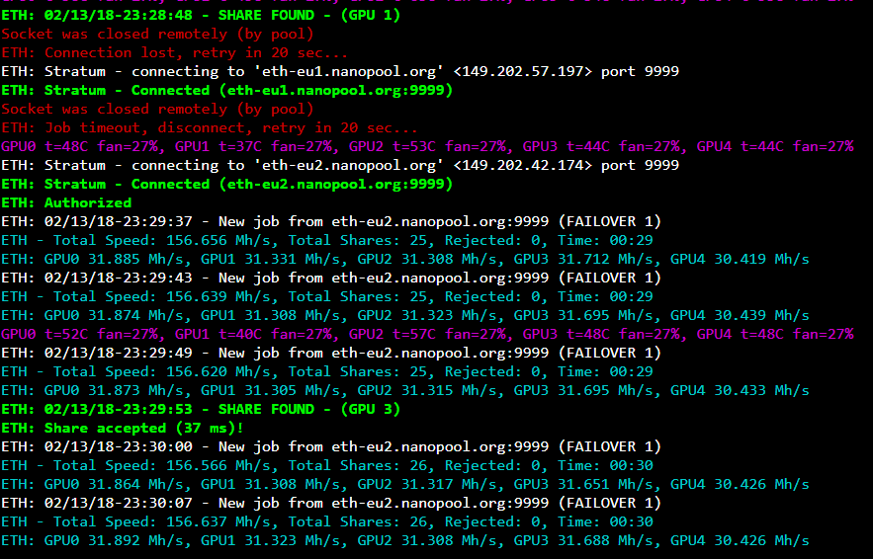Click the 'Connected (eth-eu2.nanopool.org:9999)' line

[x=227, y=184]
